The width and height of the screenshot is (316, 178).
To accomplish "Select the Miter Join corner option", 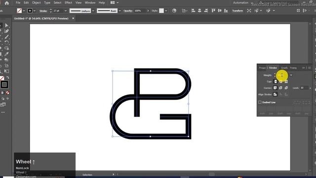I will coord(275,88).
